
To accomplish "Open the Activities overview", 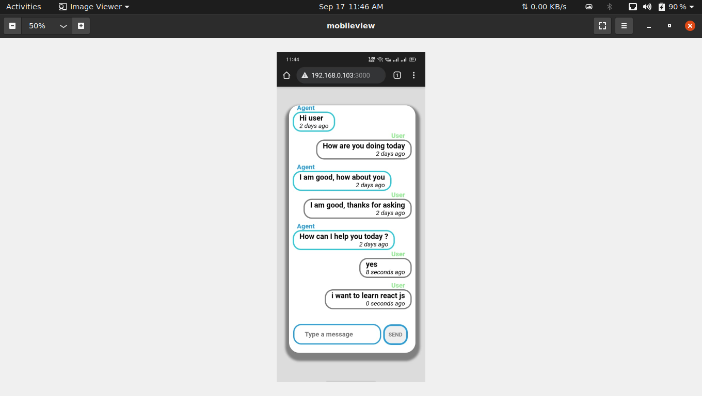I will [x=24, y=7].
